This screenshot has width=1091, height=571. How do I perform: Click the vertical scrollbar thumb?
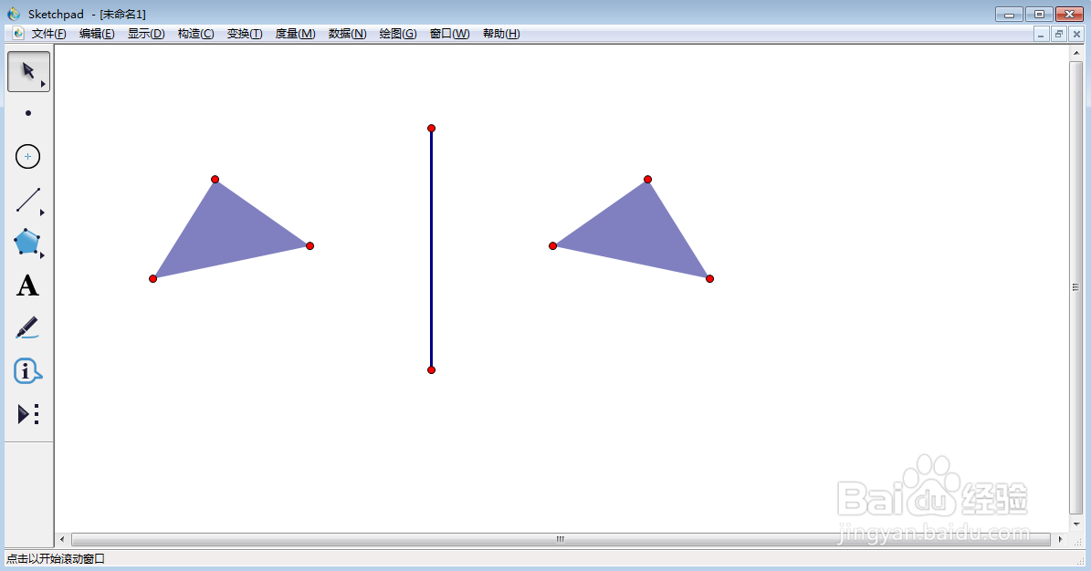coord(1075,287)
